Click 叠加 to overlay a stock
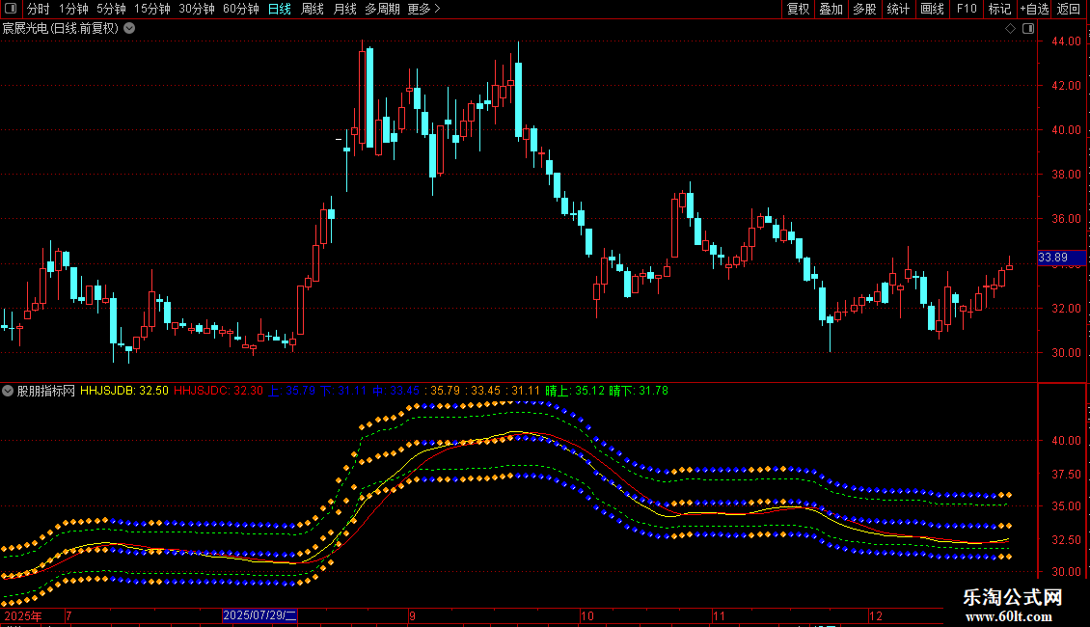This screenshot has height=627, width=1090. [x=831, y=9]
